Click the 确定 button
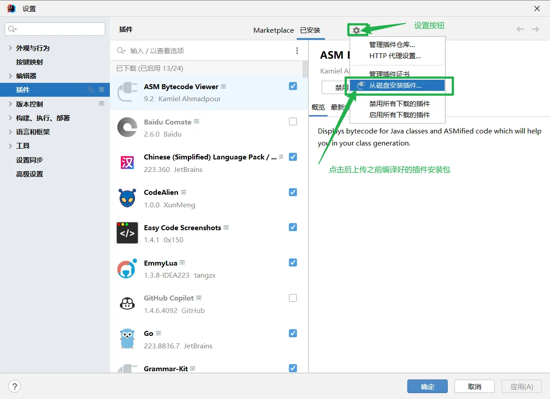This screenshot has width=550, height=399. pos(428,386)
